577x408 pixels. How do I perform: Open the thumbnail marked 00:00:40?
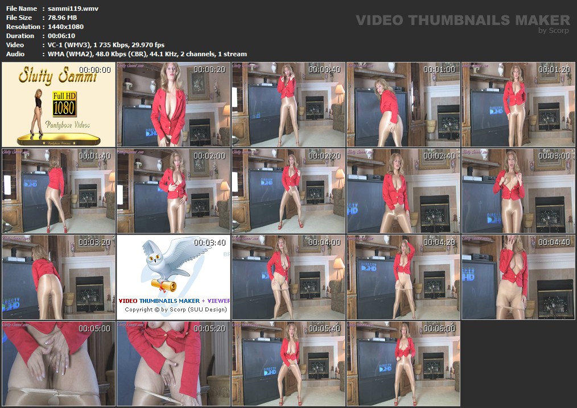click(288, 105)
